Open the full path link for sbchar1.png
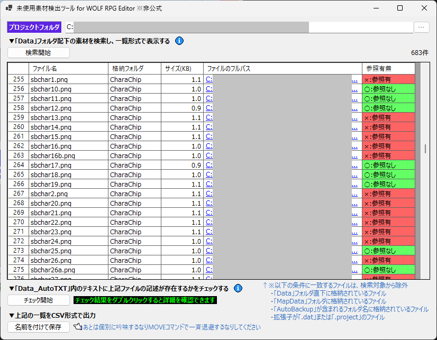 click(x=209, y=79)
